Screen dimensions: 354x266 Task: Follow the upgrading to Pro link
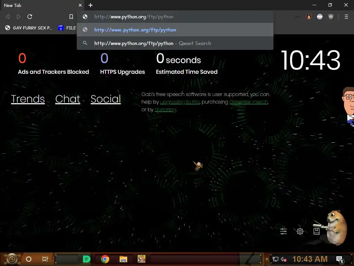(180, 102)
